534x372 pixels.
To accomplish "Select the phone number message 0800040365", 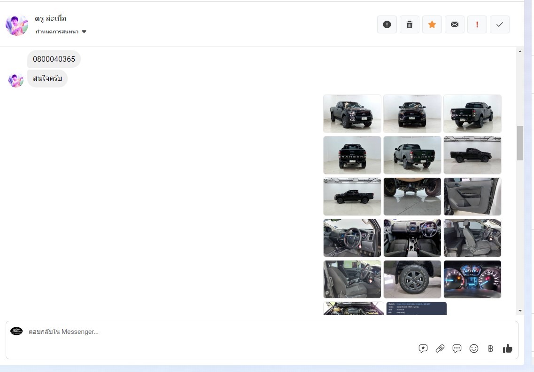I will coord(54,59).
